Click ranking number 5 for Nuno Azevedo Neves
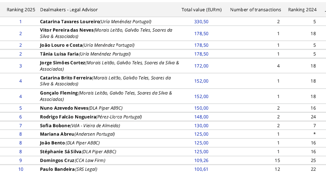 (x=21, y=108)
